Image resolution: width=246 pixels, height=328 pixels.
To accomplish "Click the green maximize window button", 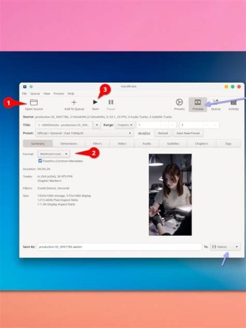I will pos(233,87).
